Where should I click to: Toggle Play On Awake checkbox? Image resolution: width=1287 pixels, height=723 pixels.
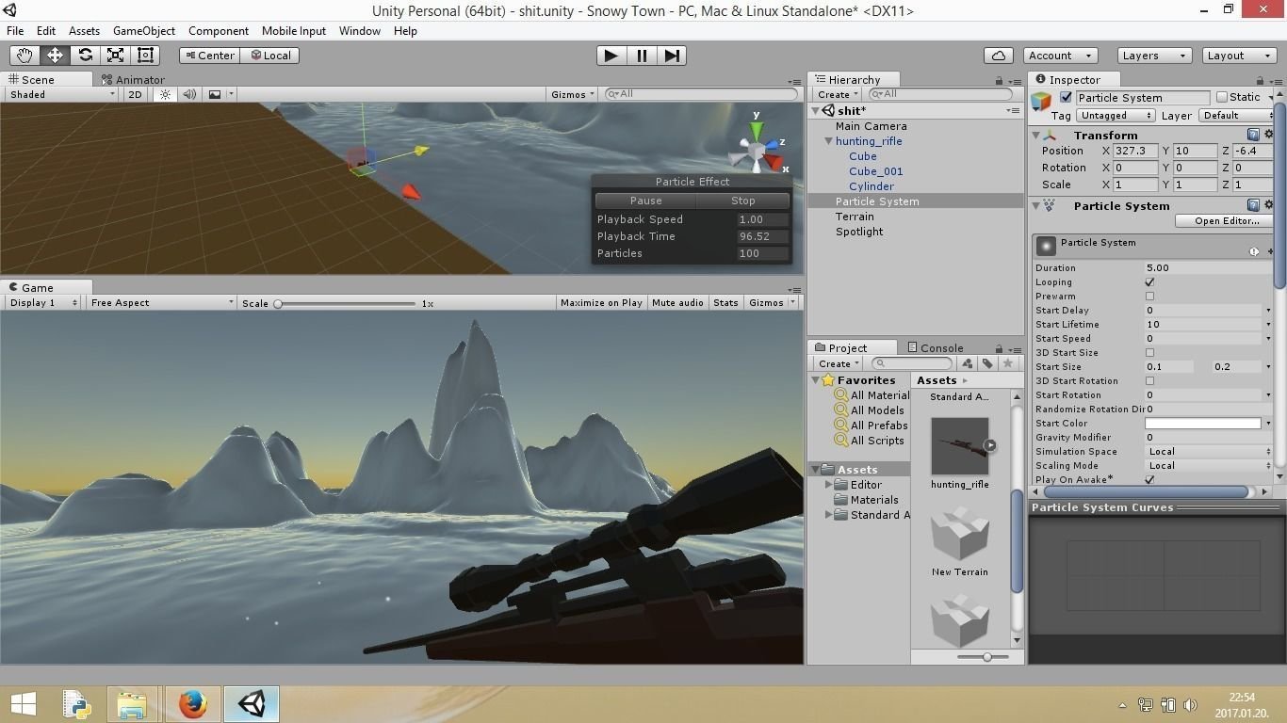pyautogui.click(x=1149, y=480)
